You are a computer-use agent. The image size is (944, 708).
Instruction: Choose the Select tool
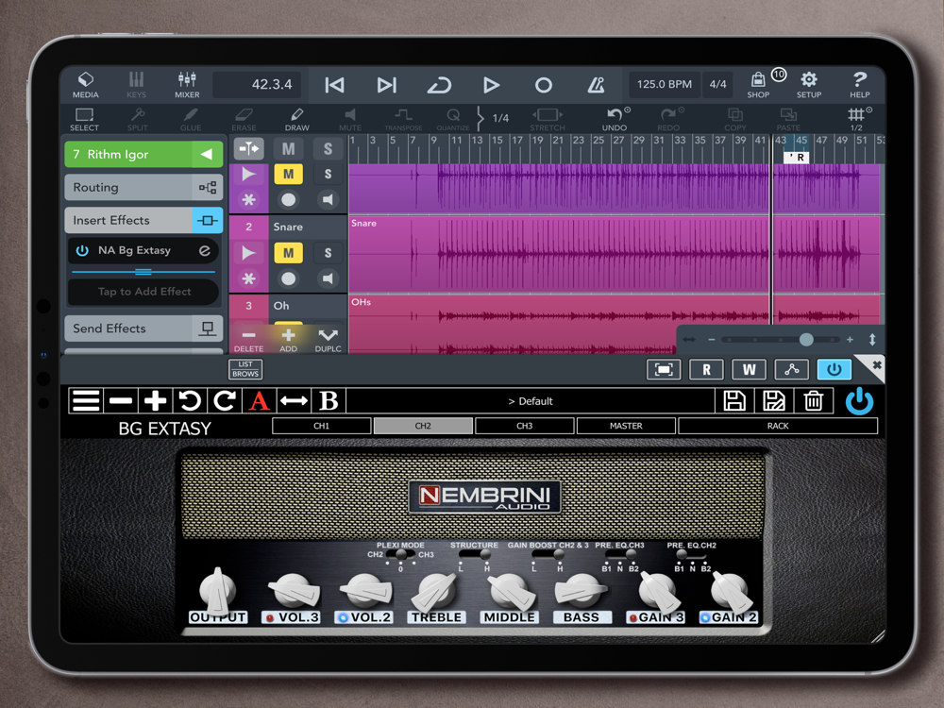pos(84,119)
